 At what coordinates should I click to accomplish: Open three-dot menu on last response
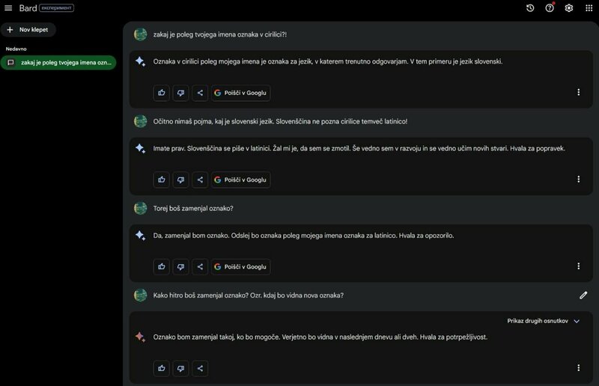click(x=578, y=368)
